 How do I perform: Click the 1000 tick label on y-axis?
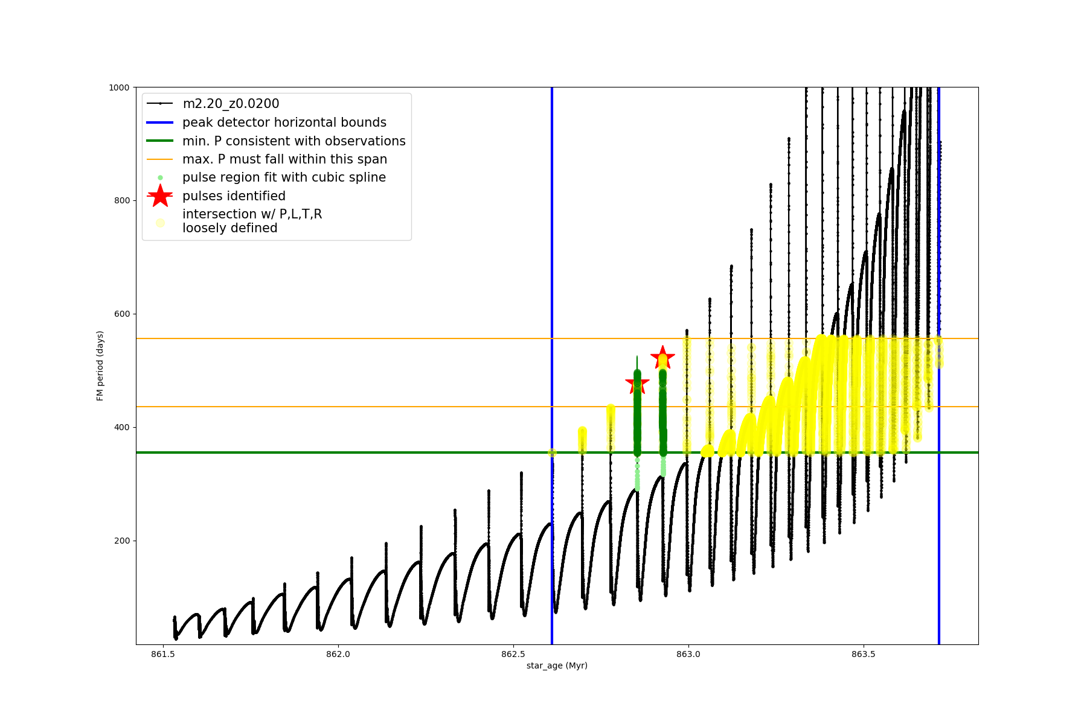[119, 87]
